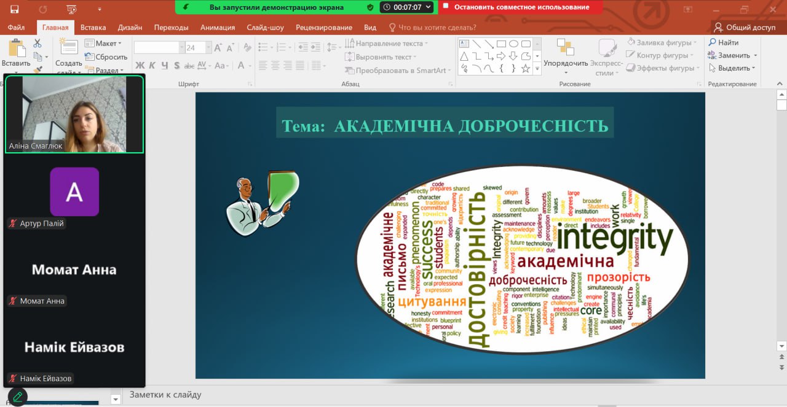Select the oval shape in shapes gallery
The image size is (787, 407).
(513, 44)
